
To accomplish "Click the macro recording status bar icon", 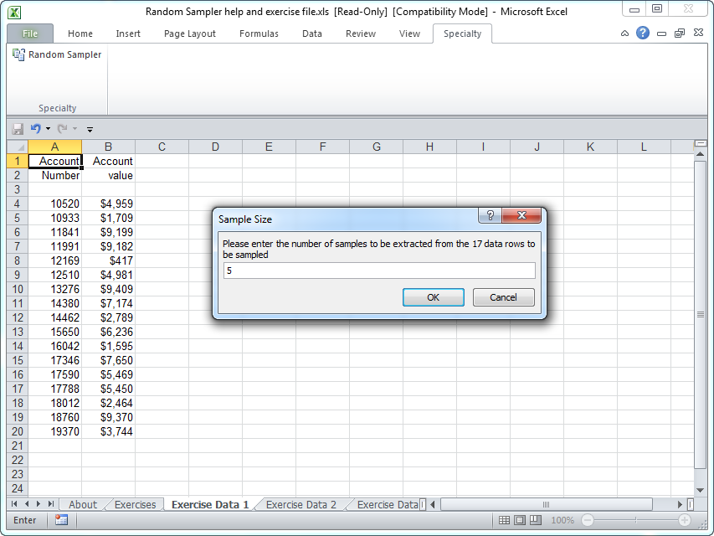I will tap(61, 520).
